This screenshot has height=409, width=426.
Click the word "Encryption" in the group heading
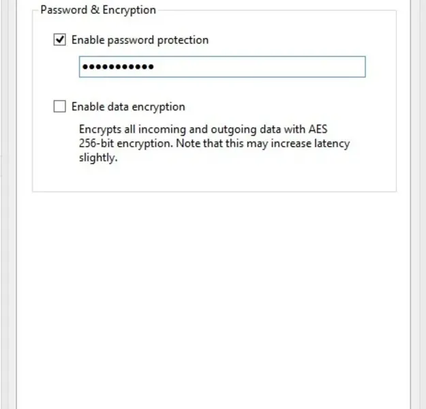point(129,10)
